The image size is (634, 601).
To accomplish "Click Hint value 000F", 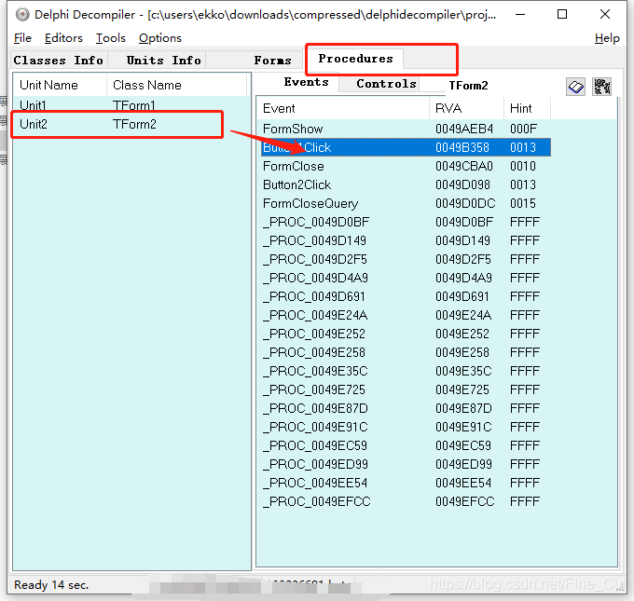I will (523, 129).
